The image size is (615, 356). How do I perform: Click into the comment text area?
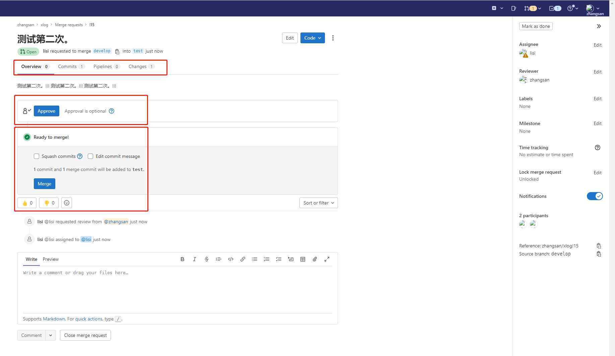(x=178, y=288)
